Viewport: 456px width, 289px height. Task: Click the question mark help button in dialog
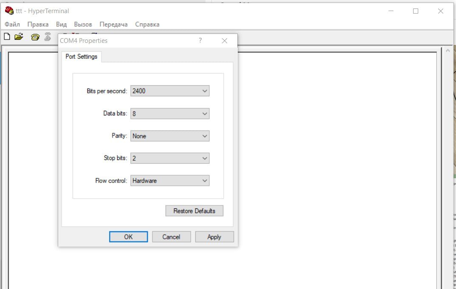(x=200, y=41)
